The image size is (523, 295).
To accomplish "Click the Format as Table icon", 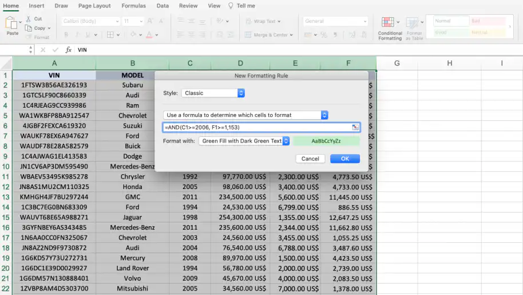I will click(412, 23).
